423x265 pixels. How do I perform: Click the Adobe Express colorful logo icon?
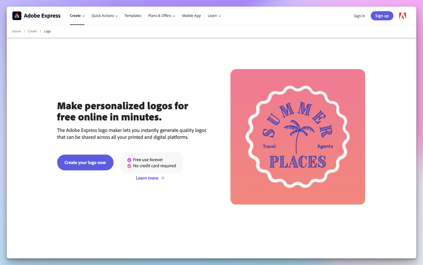coord(17,16)
